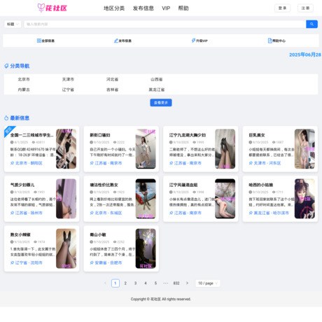Select 黑龙江省 region link
Viewport: 322px width, 322px height.
pos(157,90)
